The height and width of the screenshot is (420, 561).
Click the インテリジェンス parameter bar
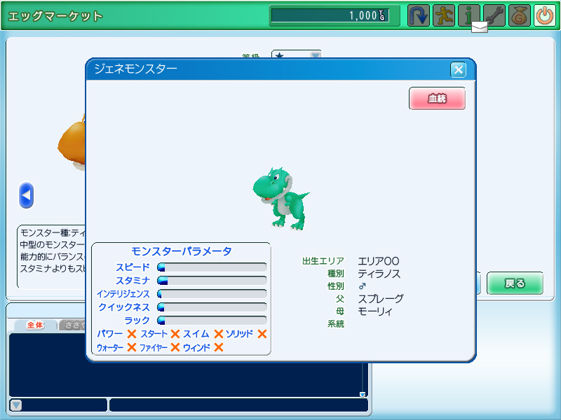(x=212, y=294)
